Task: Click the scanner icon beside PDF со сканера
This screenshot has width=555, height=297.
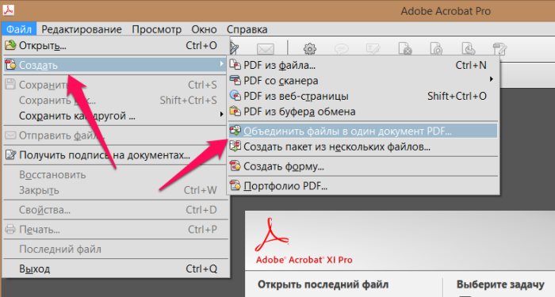Action: pos(235,80)
